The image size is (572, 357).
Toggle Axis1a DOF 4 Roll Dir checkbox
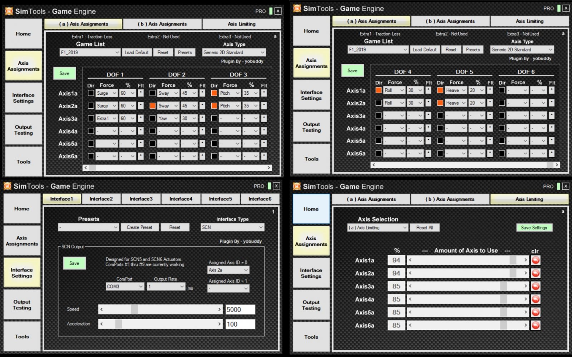379,90
